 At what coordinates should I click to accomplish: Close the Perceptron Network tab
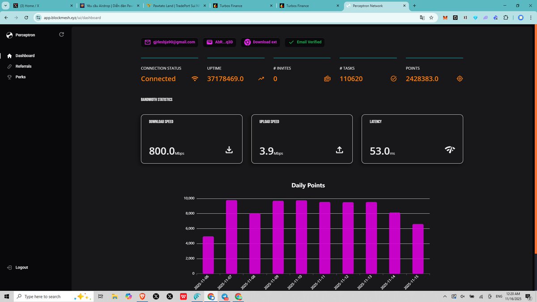tap(404, 6)
